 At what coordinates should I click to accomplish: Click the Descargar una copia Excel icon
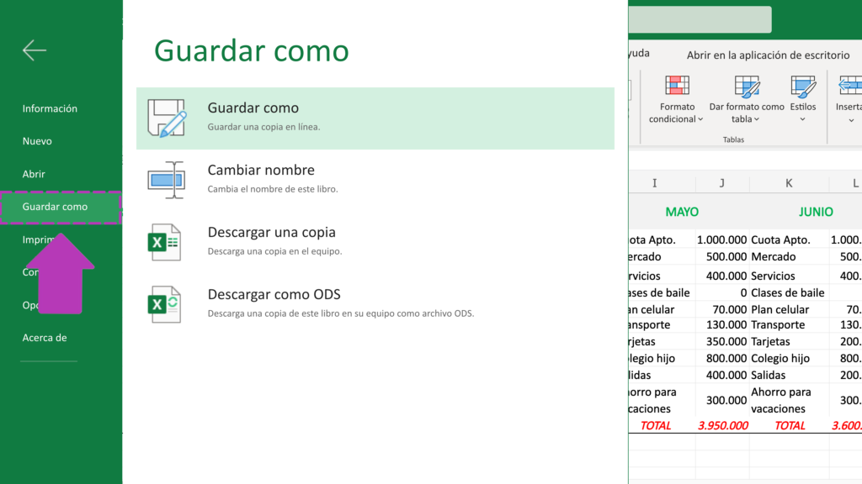click(x=165, y=242)
